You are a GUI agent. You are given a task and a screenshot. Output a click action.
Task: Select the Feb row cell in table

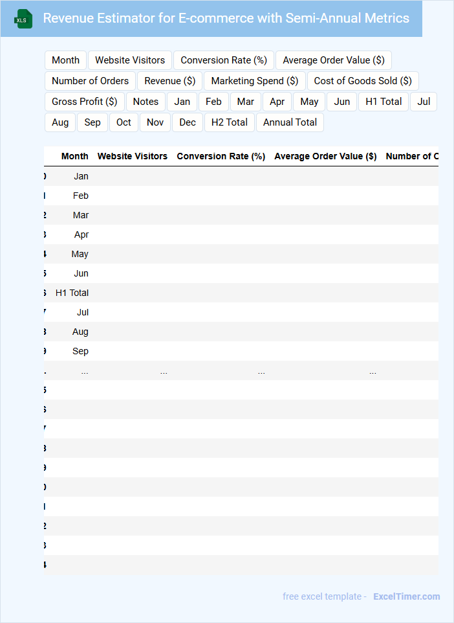(x=81, y=196)
